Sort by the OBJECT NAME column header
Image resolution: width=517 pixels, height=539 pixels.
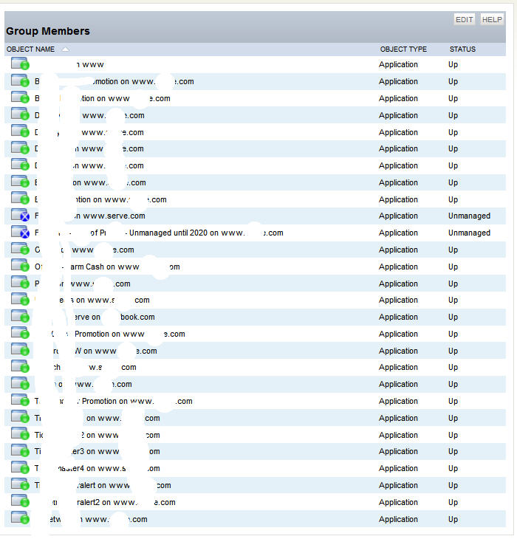point(30,49)
